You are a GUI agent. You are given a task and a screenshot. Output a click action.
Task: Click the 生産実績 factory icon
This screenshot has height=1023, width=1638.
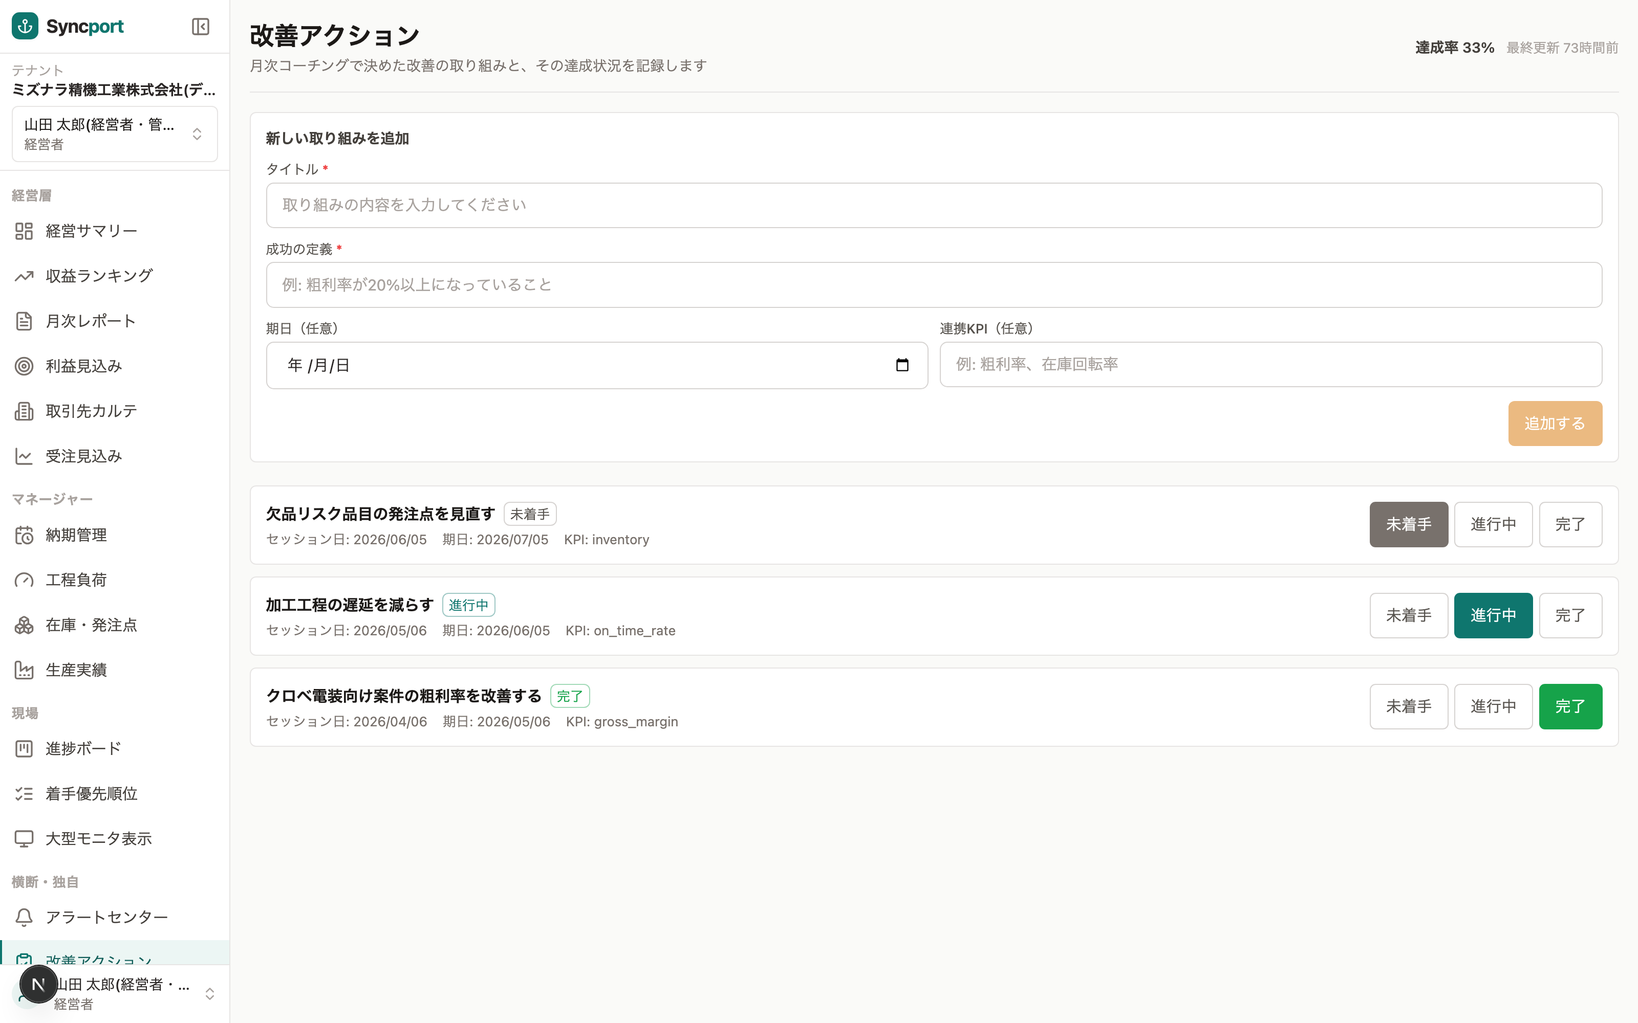click(24, 670)
